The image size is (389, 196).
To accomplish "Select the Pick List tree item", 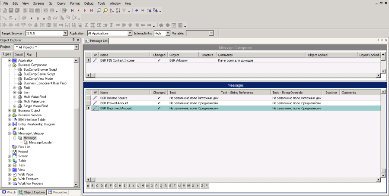I will (x=24, y=147).
